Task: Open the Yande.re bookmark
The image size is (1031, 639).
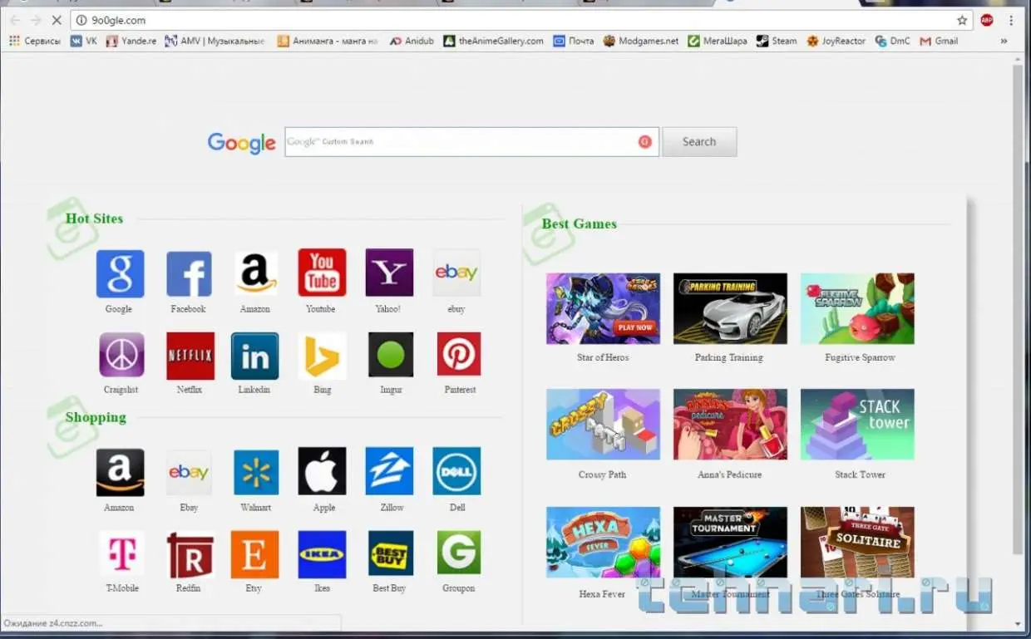Action: tap(131, 41)
